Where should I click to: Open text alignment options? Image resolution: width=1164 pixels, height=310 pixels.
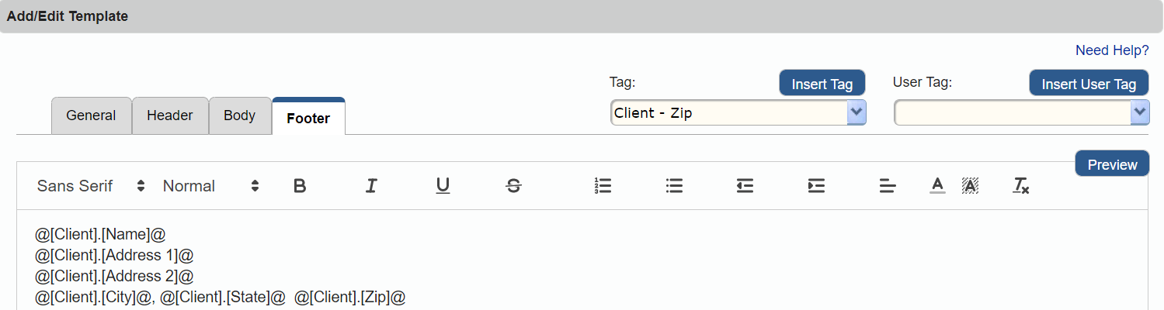[888, 186]
